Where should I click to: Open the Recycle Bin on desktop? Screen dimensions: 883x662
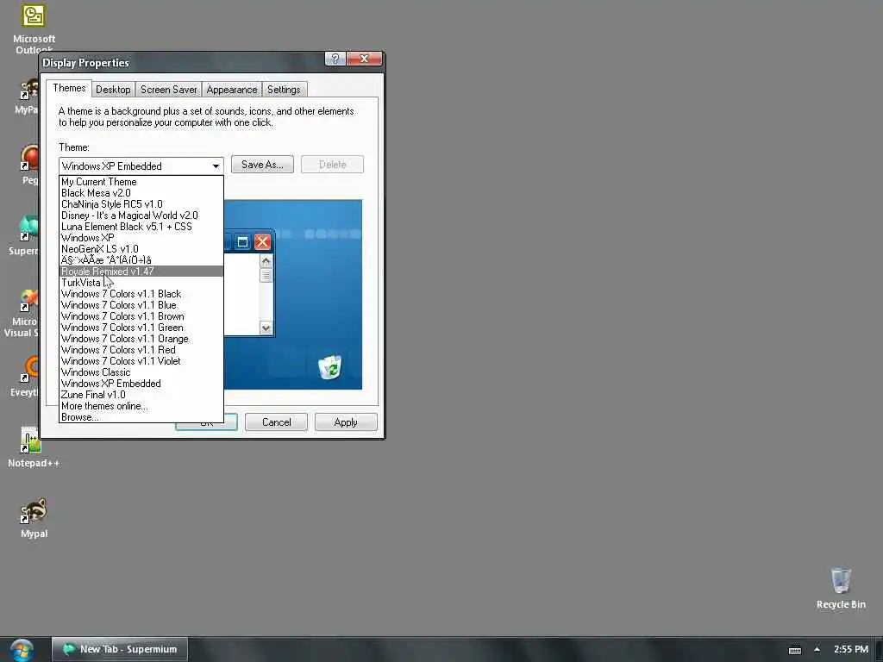841,580
